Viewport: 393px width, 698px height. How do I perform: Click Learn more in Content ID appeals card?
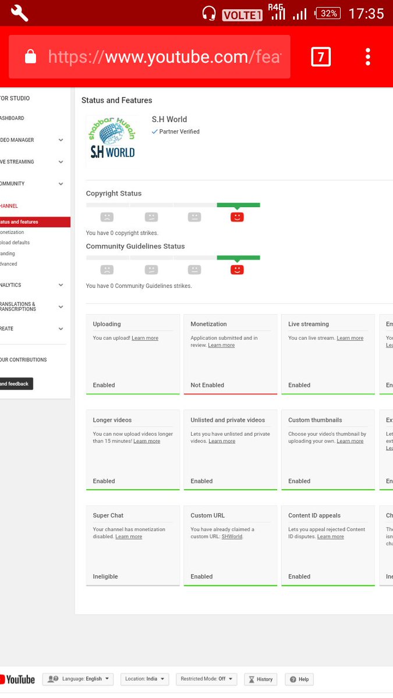[x=331, y=537]
